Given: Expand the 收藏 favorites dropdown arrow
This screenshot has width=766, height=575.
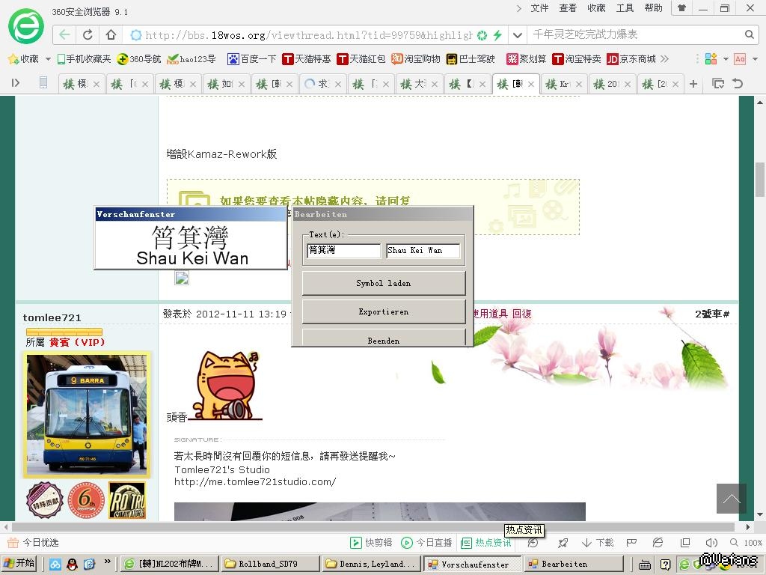Looking at the screenshot, I should (x=48, y=58).
